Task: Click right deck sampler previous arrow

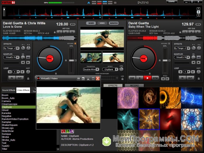Action: click(194, 62)
